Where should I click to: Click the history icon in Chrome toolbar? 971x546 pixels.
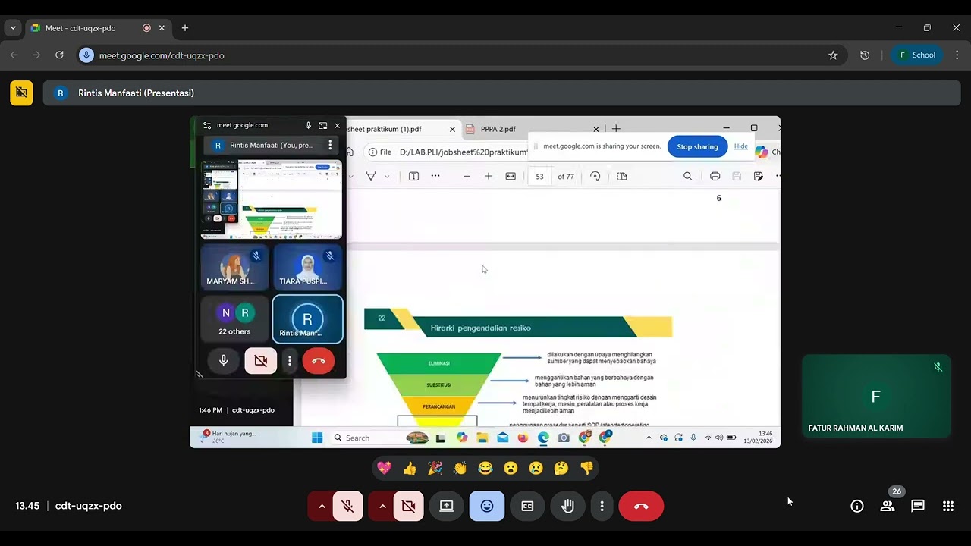click(x=865, y=55)
